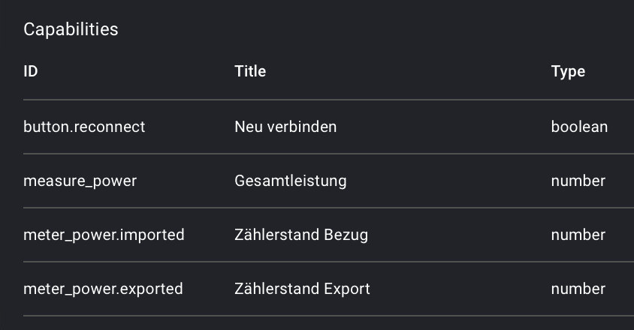The width and height of the screenshot is (634, 330).
Task: Click the Gesamtleistung title cell
Action: coord(290,181)
